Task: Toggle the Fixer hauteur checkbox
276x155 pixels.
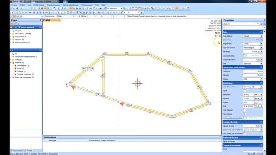Action: [x=245, y=110]
